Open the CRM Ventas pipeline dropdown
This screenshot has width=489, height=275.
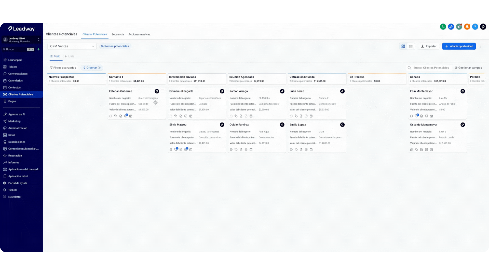(72, 46)
